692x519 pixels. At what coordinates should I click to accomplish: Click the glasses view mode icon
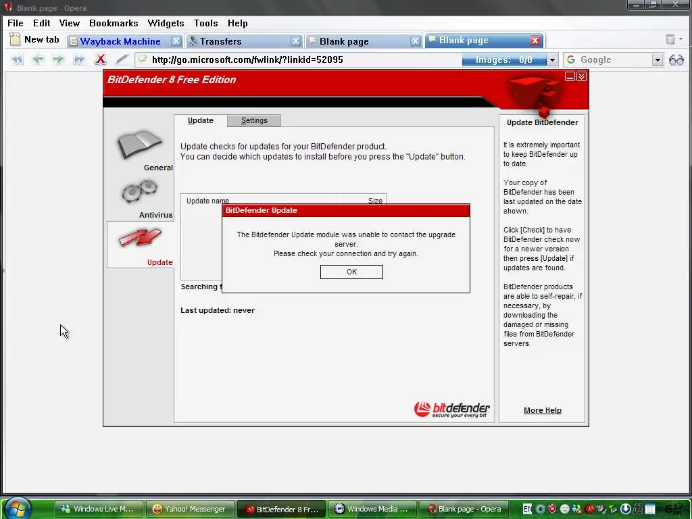coord(676,59)
